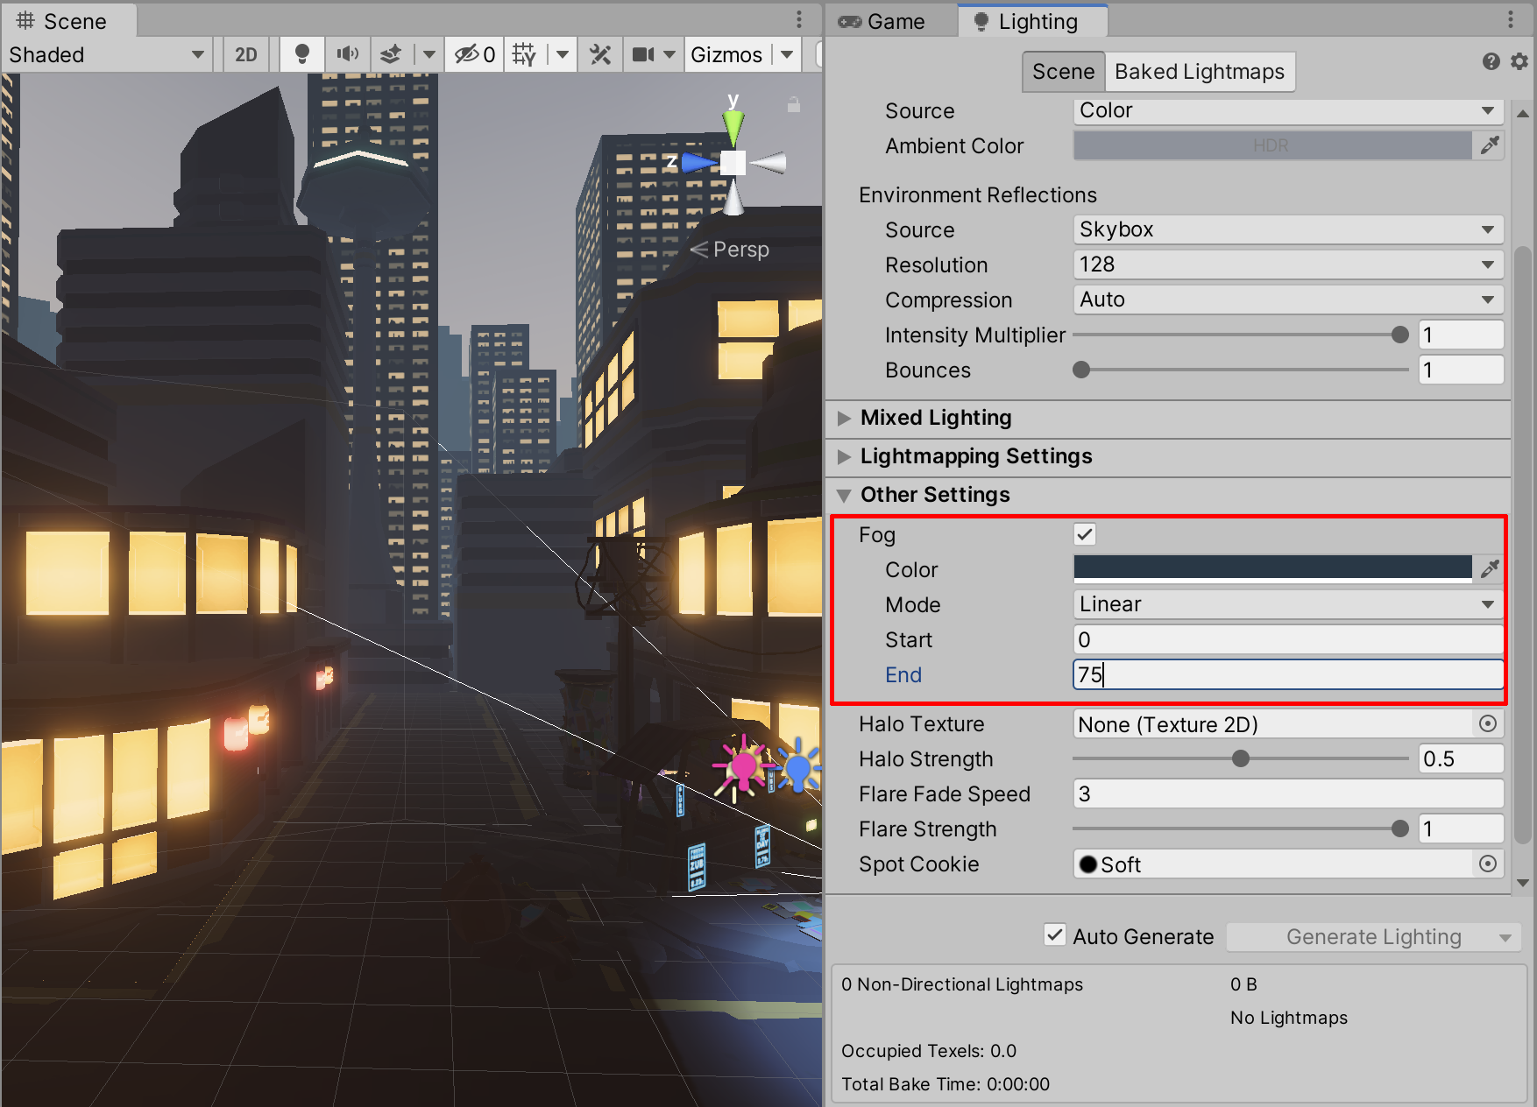The image size is (1537, 1107).
Task: Toggle the scene grid icon
Action: point(524,54)
